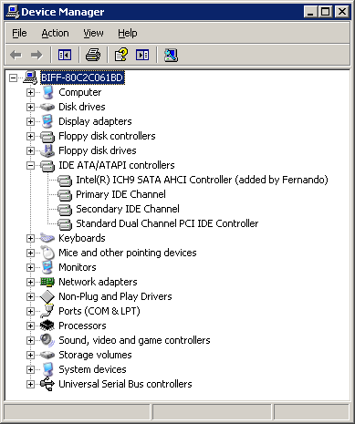Select Standard Dual Channel PCI IDE Controller
Image resolution: width=355 pixels, height=424 pixels.
point(167,223)
